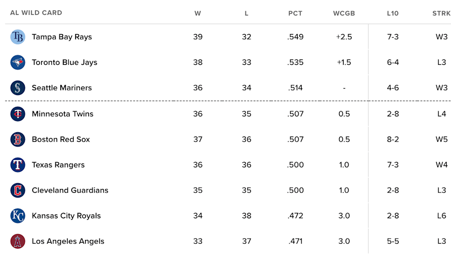The width and height of the screenshot is (451, 254).
Task: Click the Boston Red Sox logo
Action: [x=17, y=140]
